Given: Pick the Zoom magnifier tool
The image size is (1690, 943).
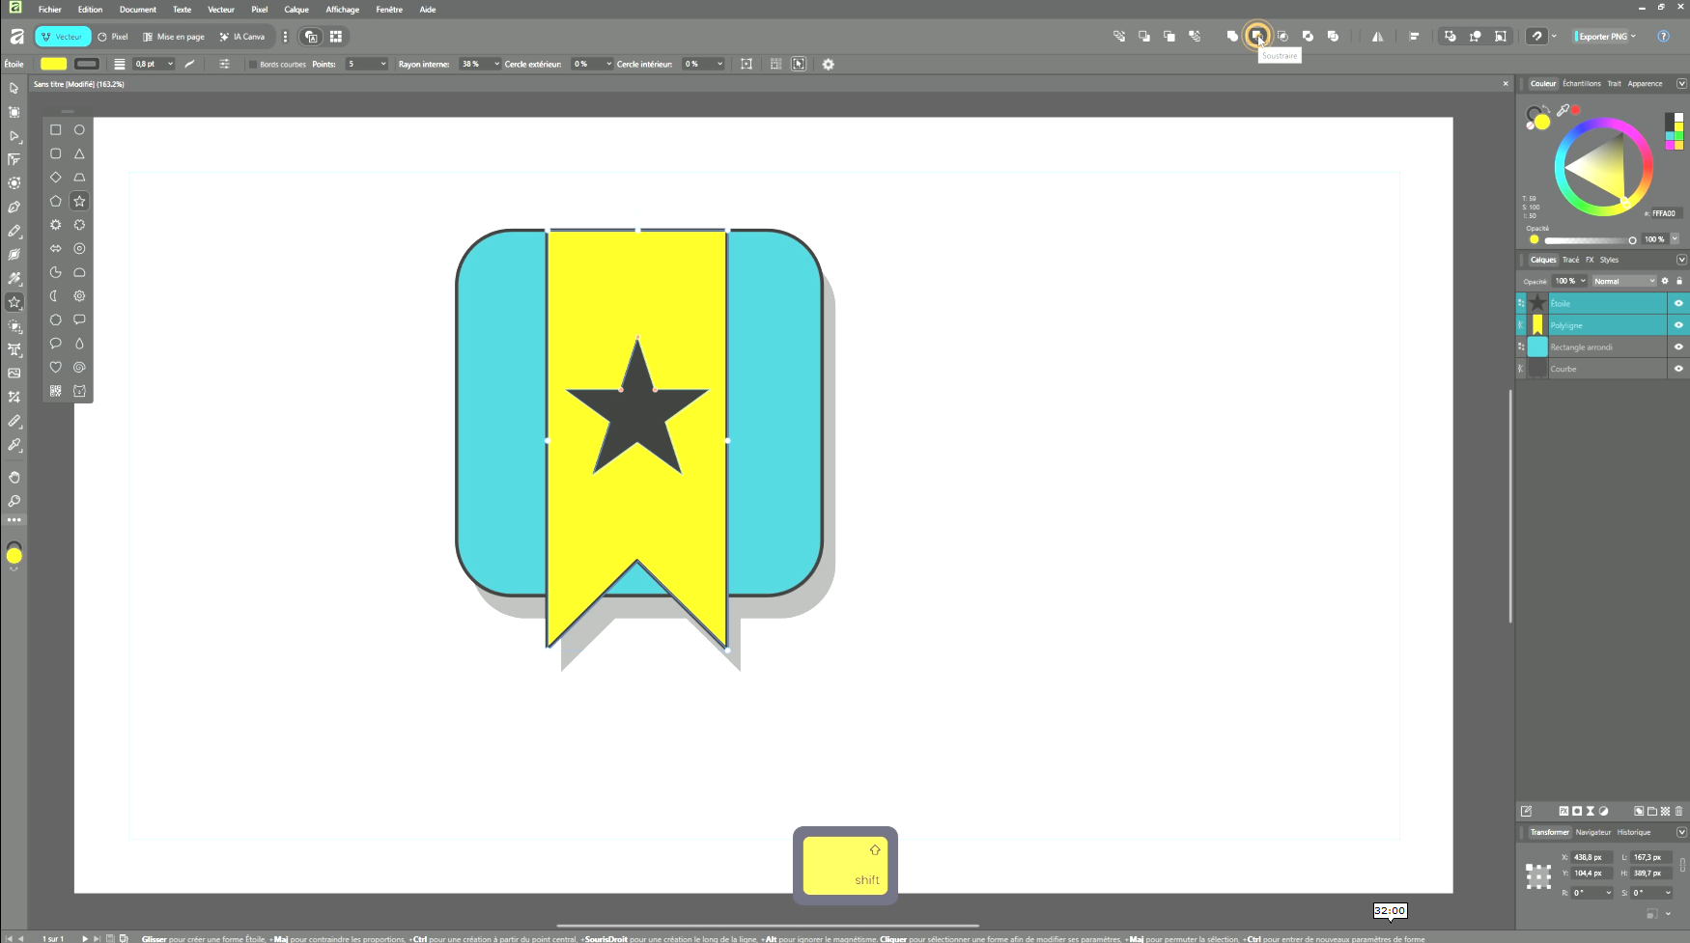Looking at the screenshot, I should pos(14,501).
